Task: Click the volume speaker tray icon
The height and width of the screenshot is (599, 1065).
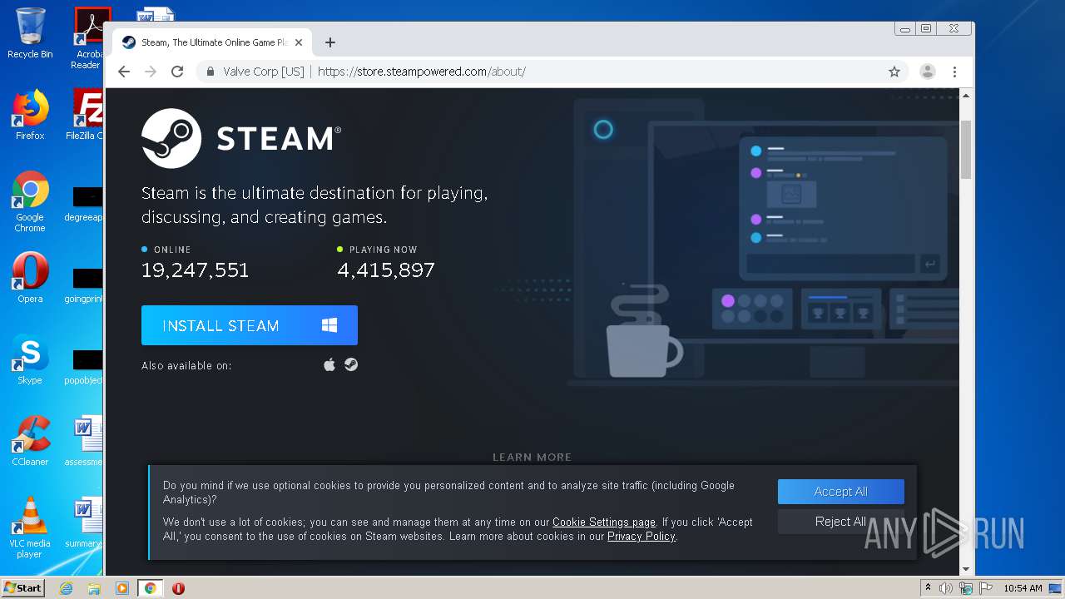Action: tap(946, 588)
